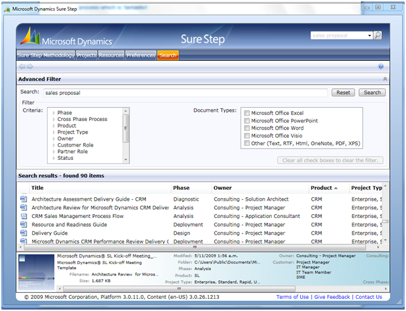The image size is (406, 311).
Task: Click the magnifier search icon in header
Action: pyautogui.click(x=378, y=35)
